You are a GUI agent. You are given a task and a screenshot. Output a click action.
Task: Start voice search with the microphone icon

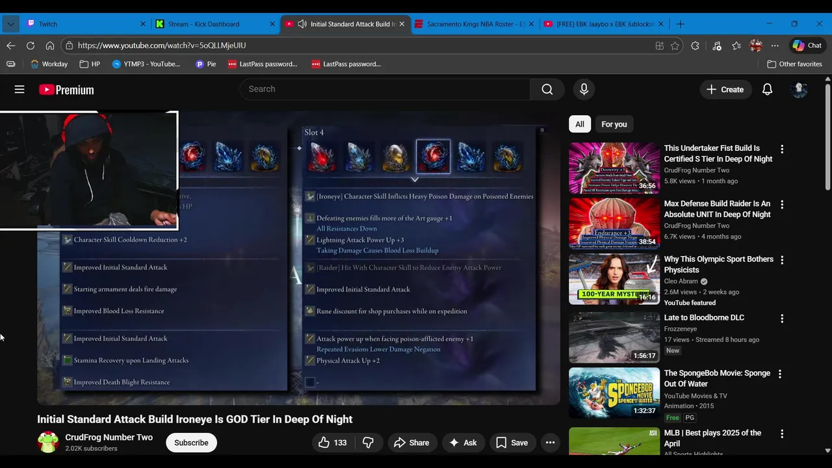click(584, 89)
